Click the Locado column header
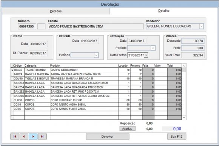Screen dimensions: 220x146 [124, 65]
